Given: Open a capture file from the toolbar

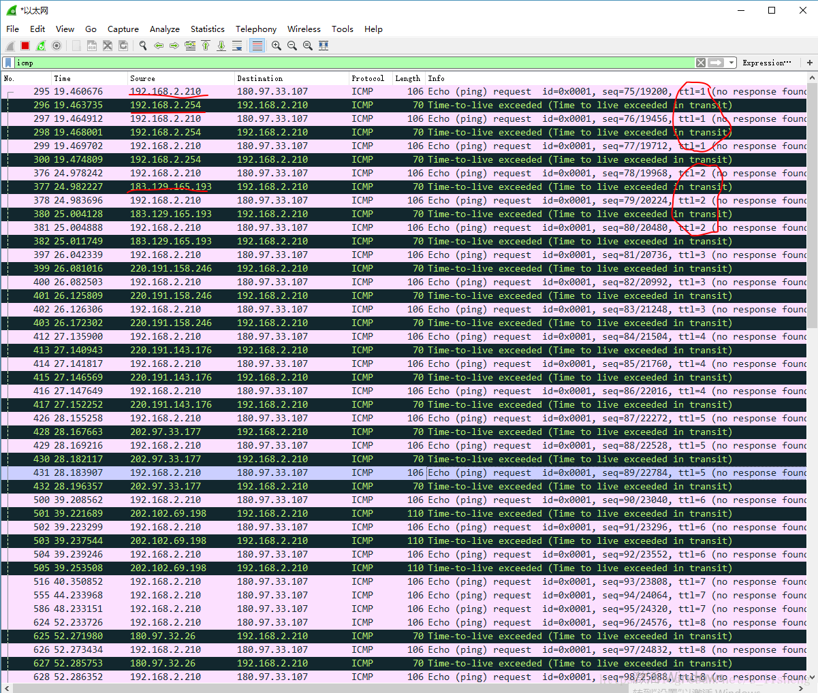Looking at the screenshot, I should tap(76, 46).
